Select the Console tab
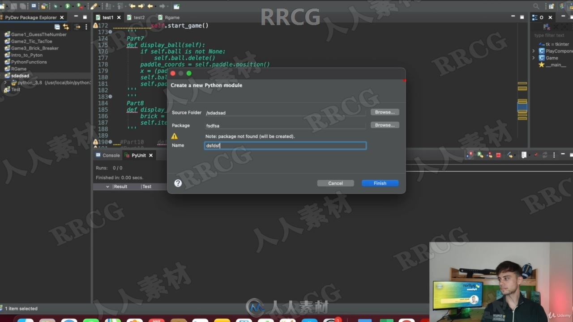Image resolution: width=573 pixels, height=322 pixels. click(108, 155)
